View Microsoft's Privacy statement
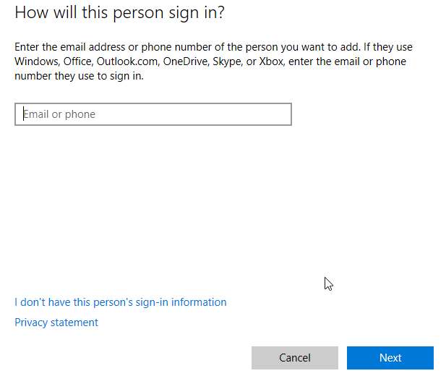 pos(56,322)
